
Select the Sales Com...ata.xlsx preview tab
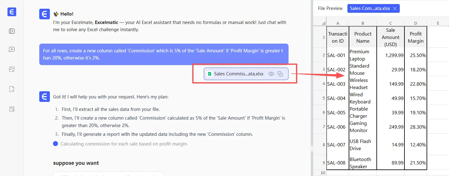coord(370,8)
